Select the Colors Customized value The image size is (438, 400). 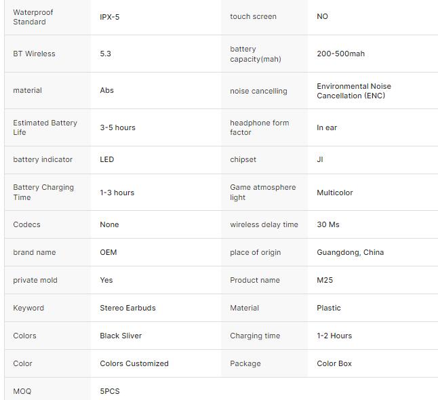click(134, 363)
